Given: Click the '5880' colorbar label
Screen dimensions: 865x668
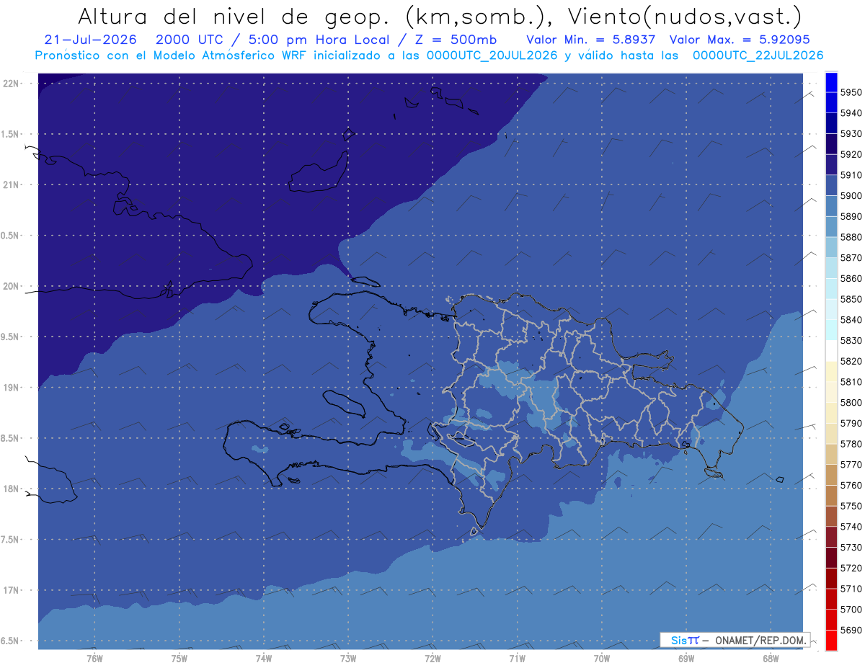Looking at the screenshot, I should [851, 237].
